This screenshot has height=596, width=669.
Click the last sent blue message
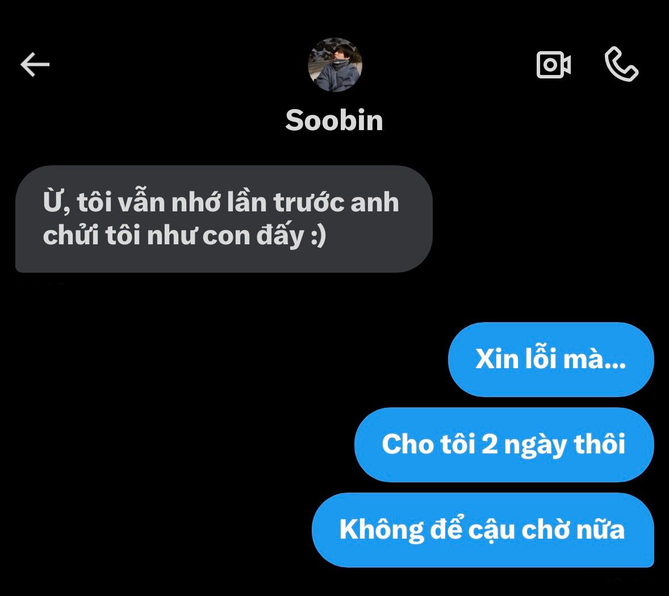(483, 530)
